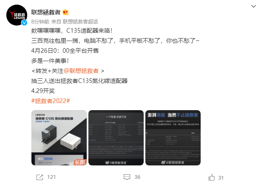
Task: Click the gold crown membership icon
Action: point(65,12)
